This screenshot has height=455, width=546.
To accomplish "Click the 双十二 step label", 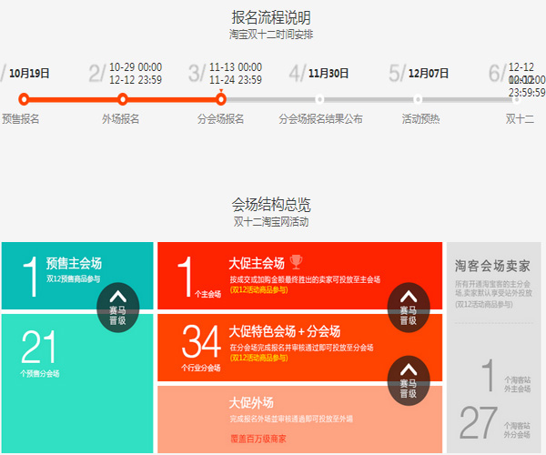I will pyautogui.click(x=520, y=119).
